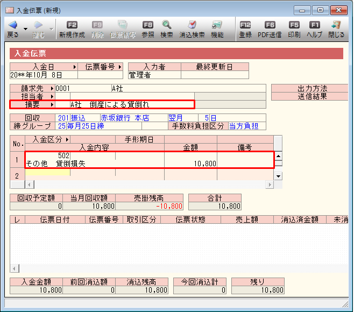Click row 1 備考 cell
Screen dimensions: 354x312
tap(245, 160)
